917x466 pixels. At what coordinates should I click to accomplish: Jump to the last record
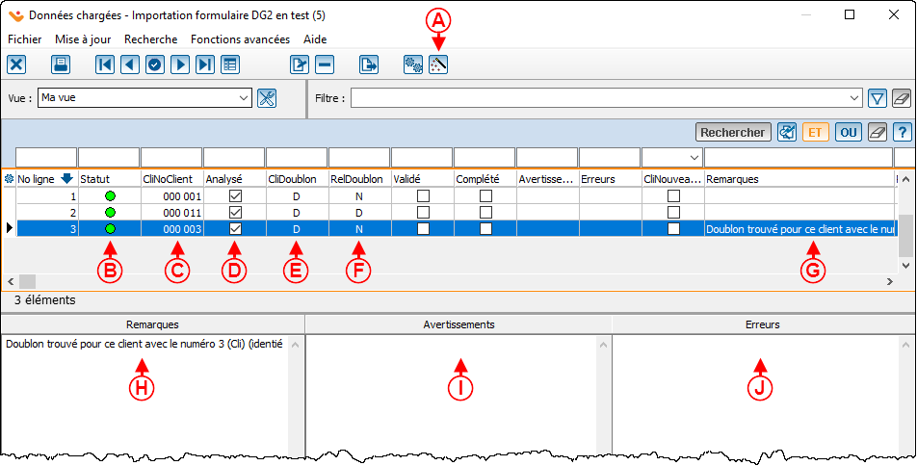click(x=205, y=65)
